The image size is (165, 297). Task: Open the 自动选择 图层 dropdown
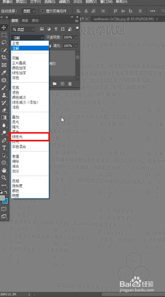(x=28, y=11)
